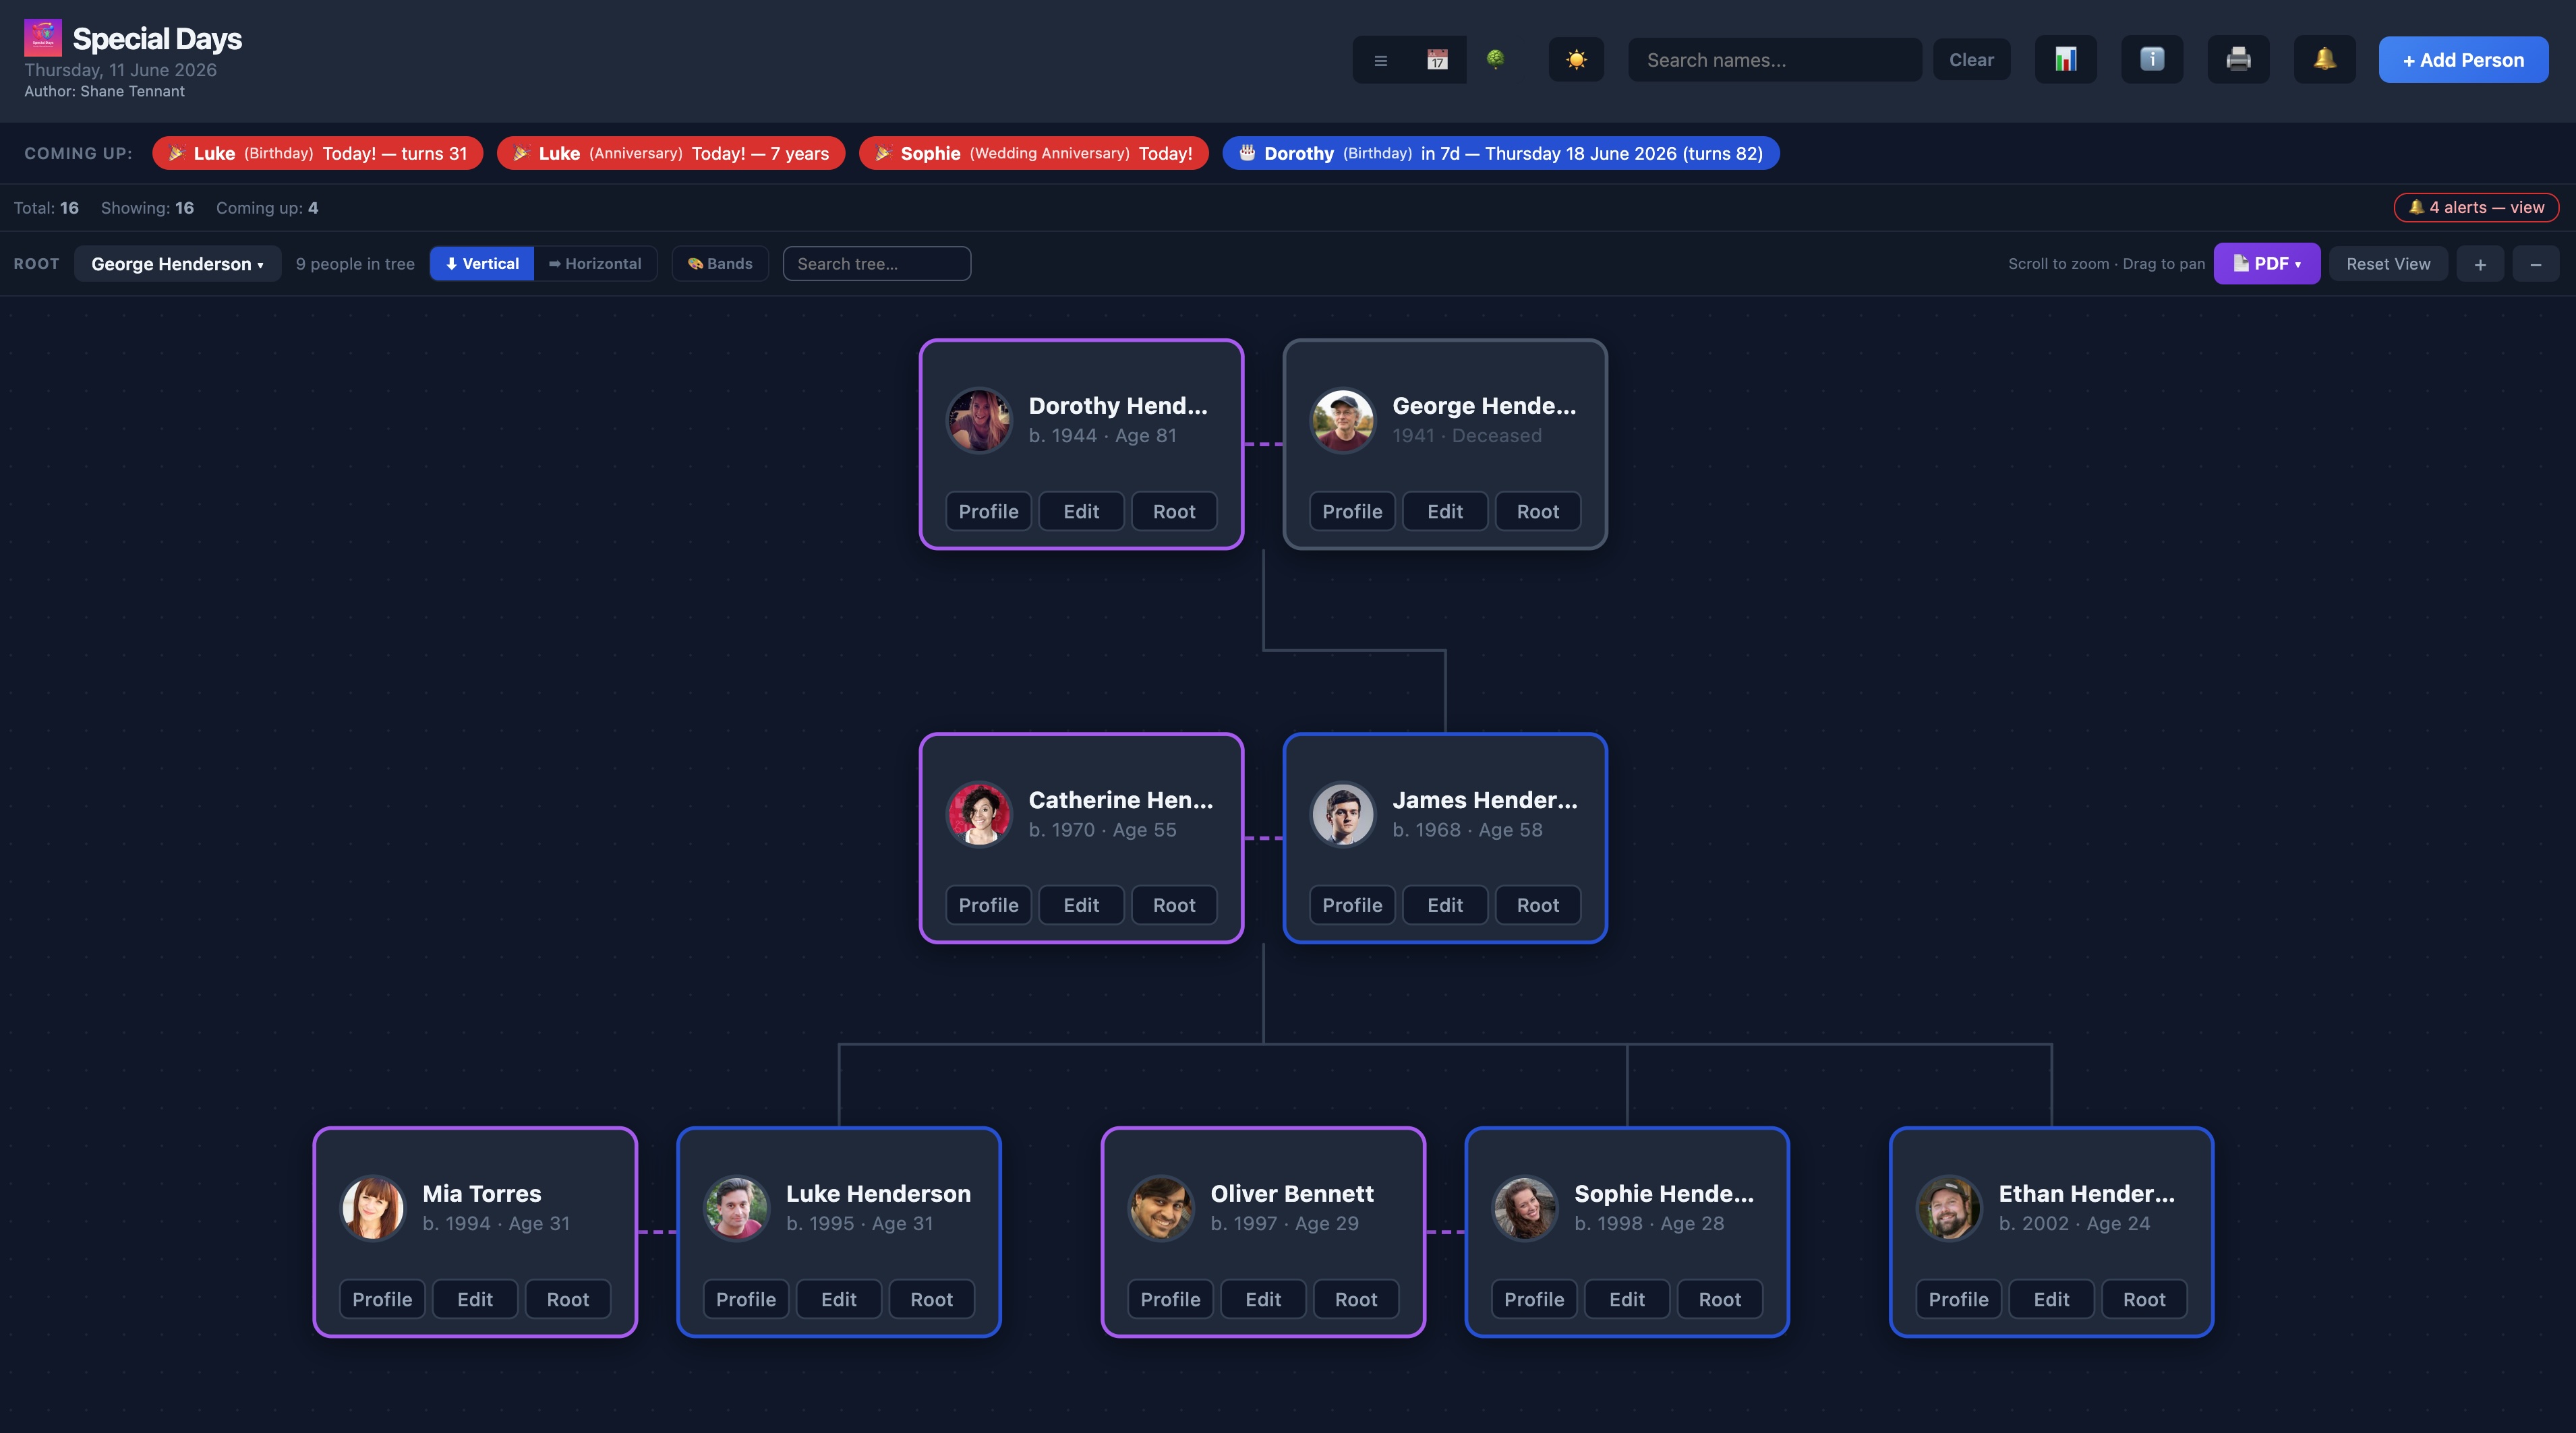Open Dorothy's Birthday in 7d chip
This screenshot has height=1433, width=2576.
[x=1501, y=153]
